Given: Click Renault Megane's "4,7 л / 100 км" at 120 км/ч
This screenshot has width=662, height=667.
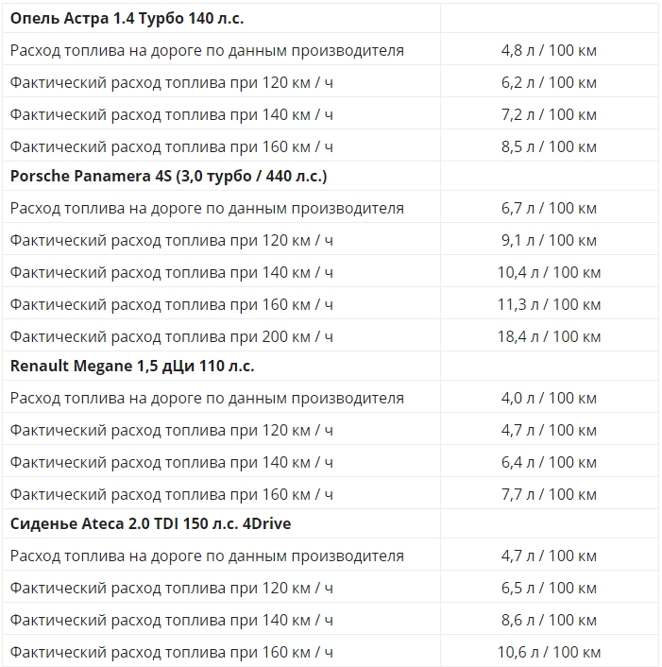Looking at the screenshot, I should pyautogui.click(x=549, y=430).
